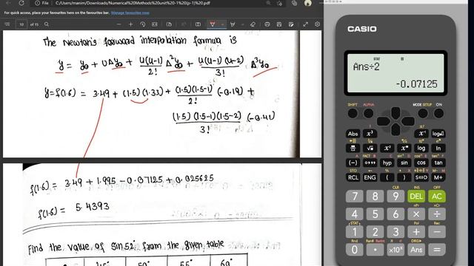Select the Erase tool
This screenshot has height=266, width=474.
[x=253, y=24]
